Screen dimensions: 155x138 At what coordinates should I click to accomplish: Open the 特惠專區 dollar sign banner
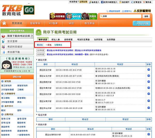click(x=57, y=16)
